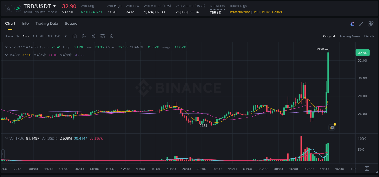Click the jump-to-date calendar icon
Viewport: 379px width, 177px height.
(75, 36)
